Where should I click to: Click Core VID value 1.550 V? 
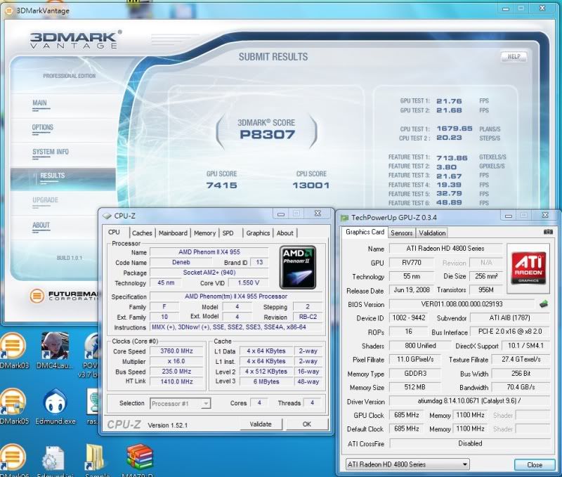point(249,283)
